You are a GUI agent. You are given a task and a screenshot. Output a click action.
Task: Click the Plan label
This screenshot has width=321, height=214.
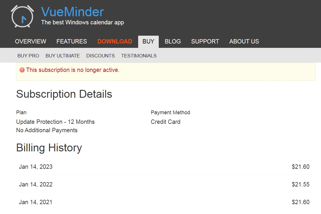[21, 113]
